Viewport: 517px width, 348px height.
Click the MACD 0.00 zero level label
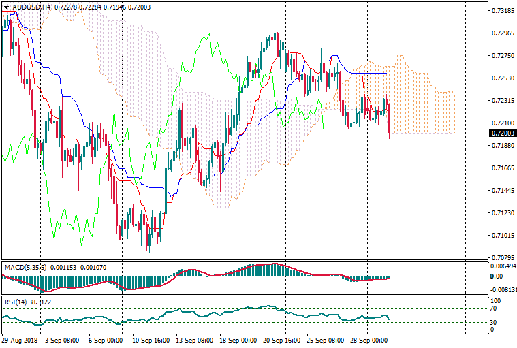(497, 276)
